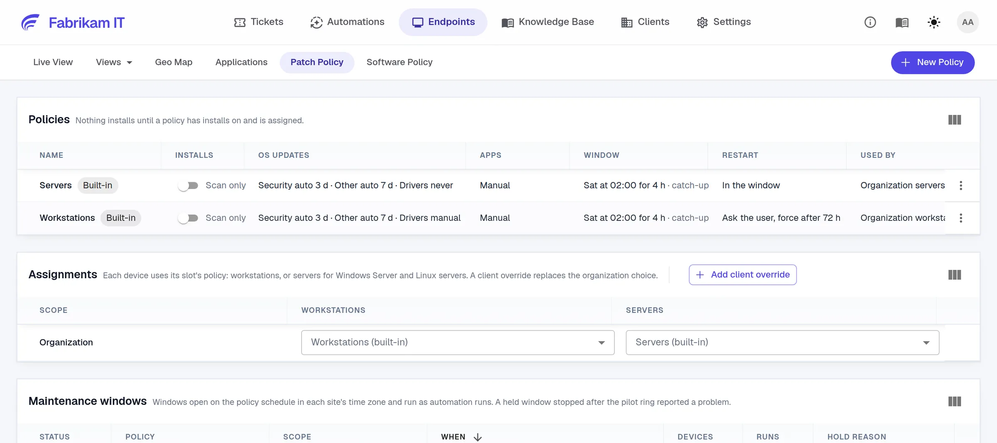Open the info icon in the header
The height and width of the screenshot is (443, 997).
click(870, 22)
